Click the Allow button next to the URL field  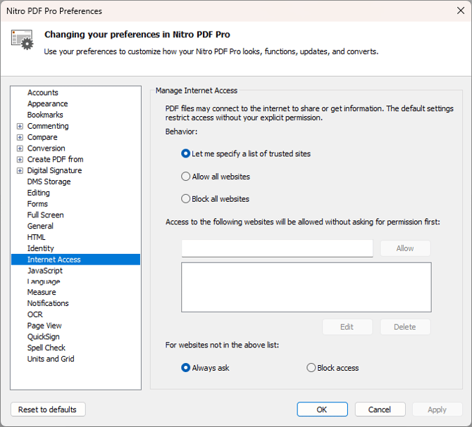[405, 248]
